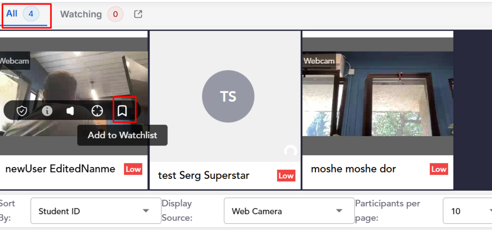This screenshot has height=230, width=492.
Task: Click the crosshair target icon on overlay
Action: (x=97, y=111)
